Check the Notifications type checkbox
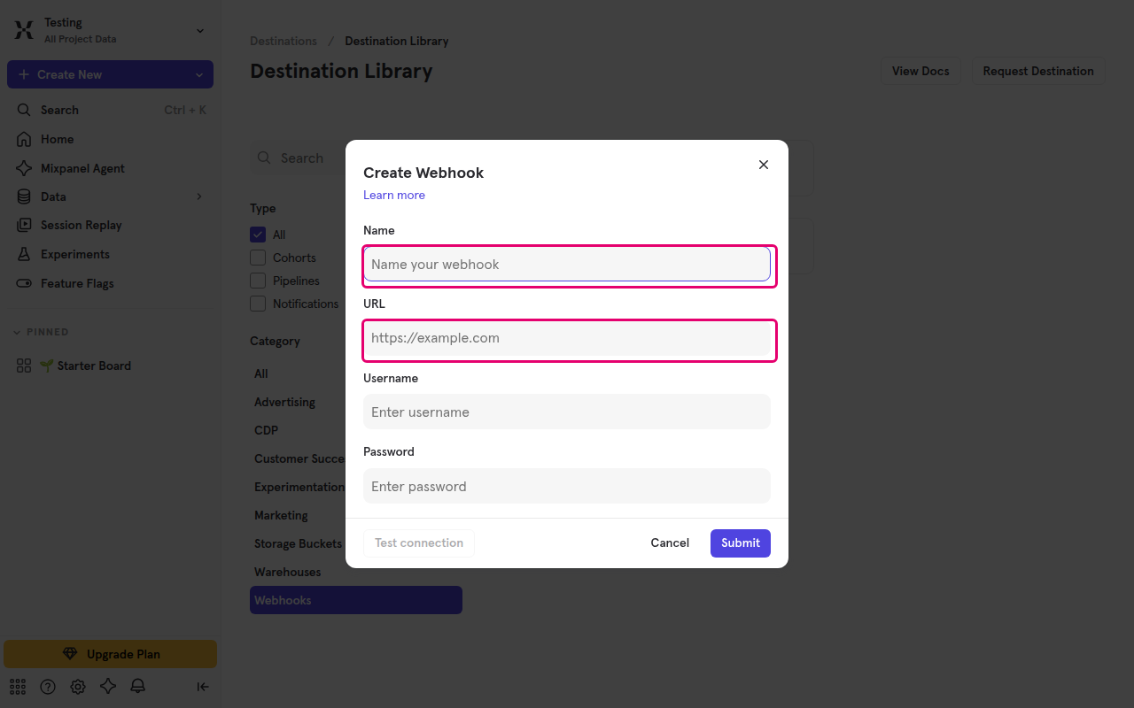 tap(258, 304)
